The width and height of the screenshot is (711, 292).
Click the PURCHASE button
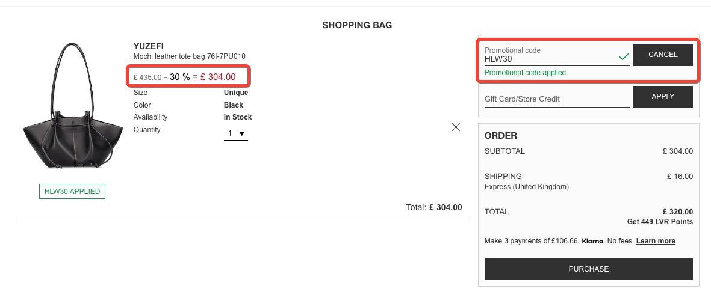589,269
